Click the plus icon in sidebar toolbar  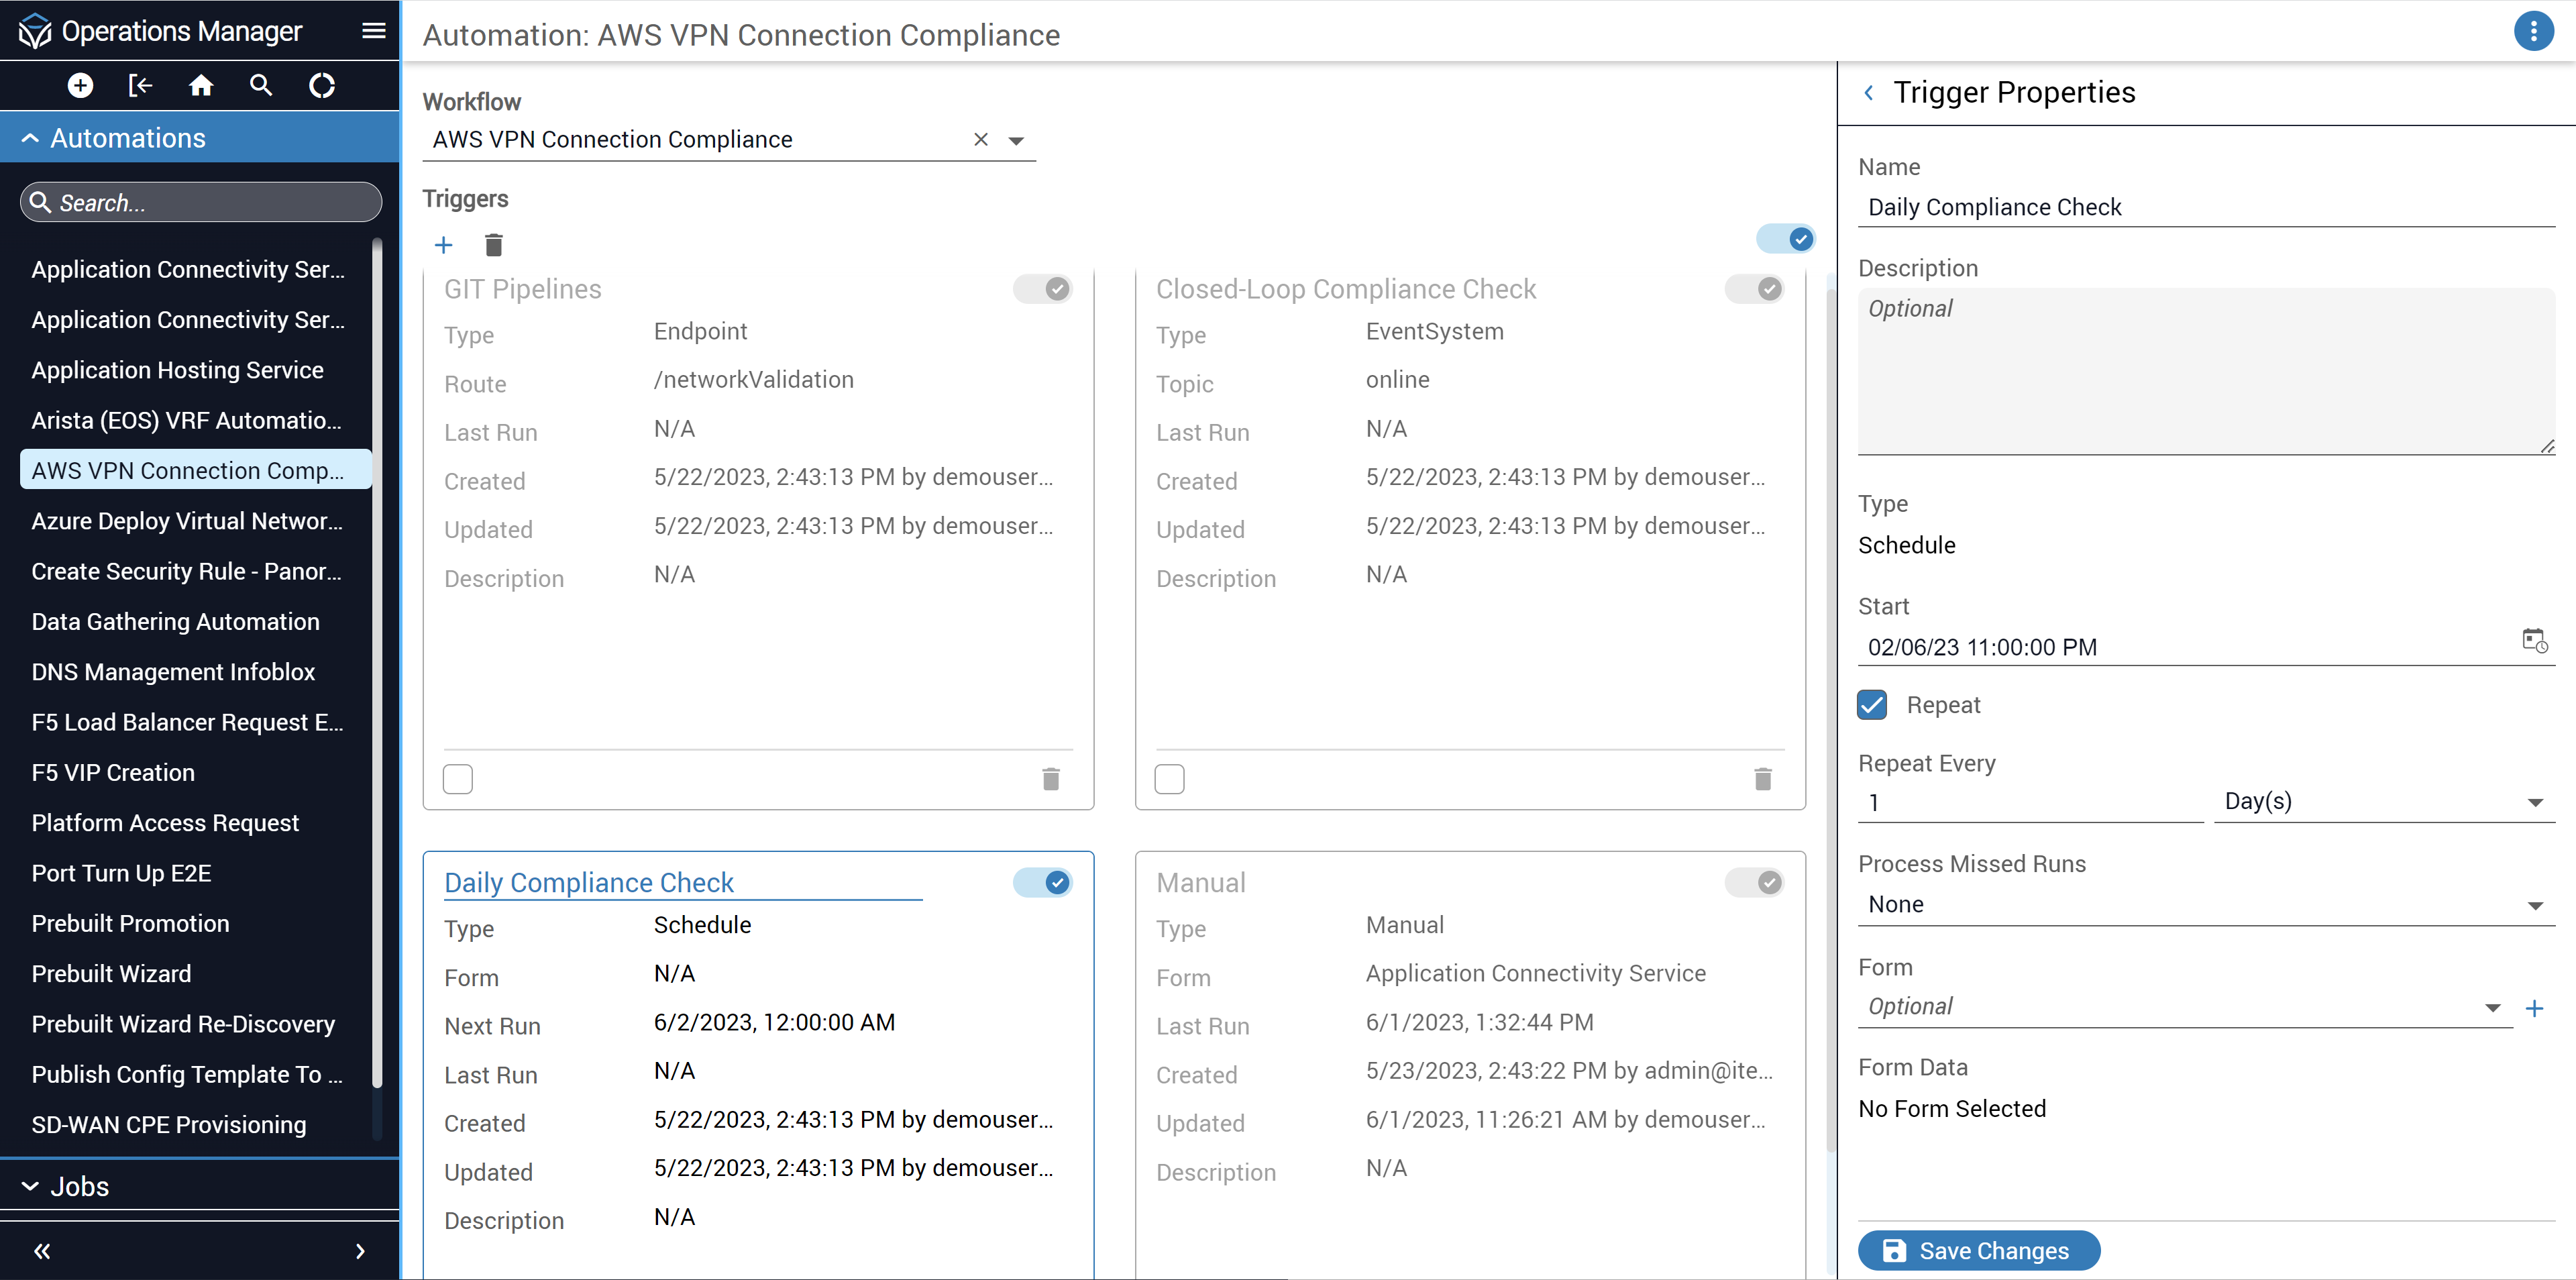[80, 86]
